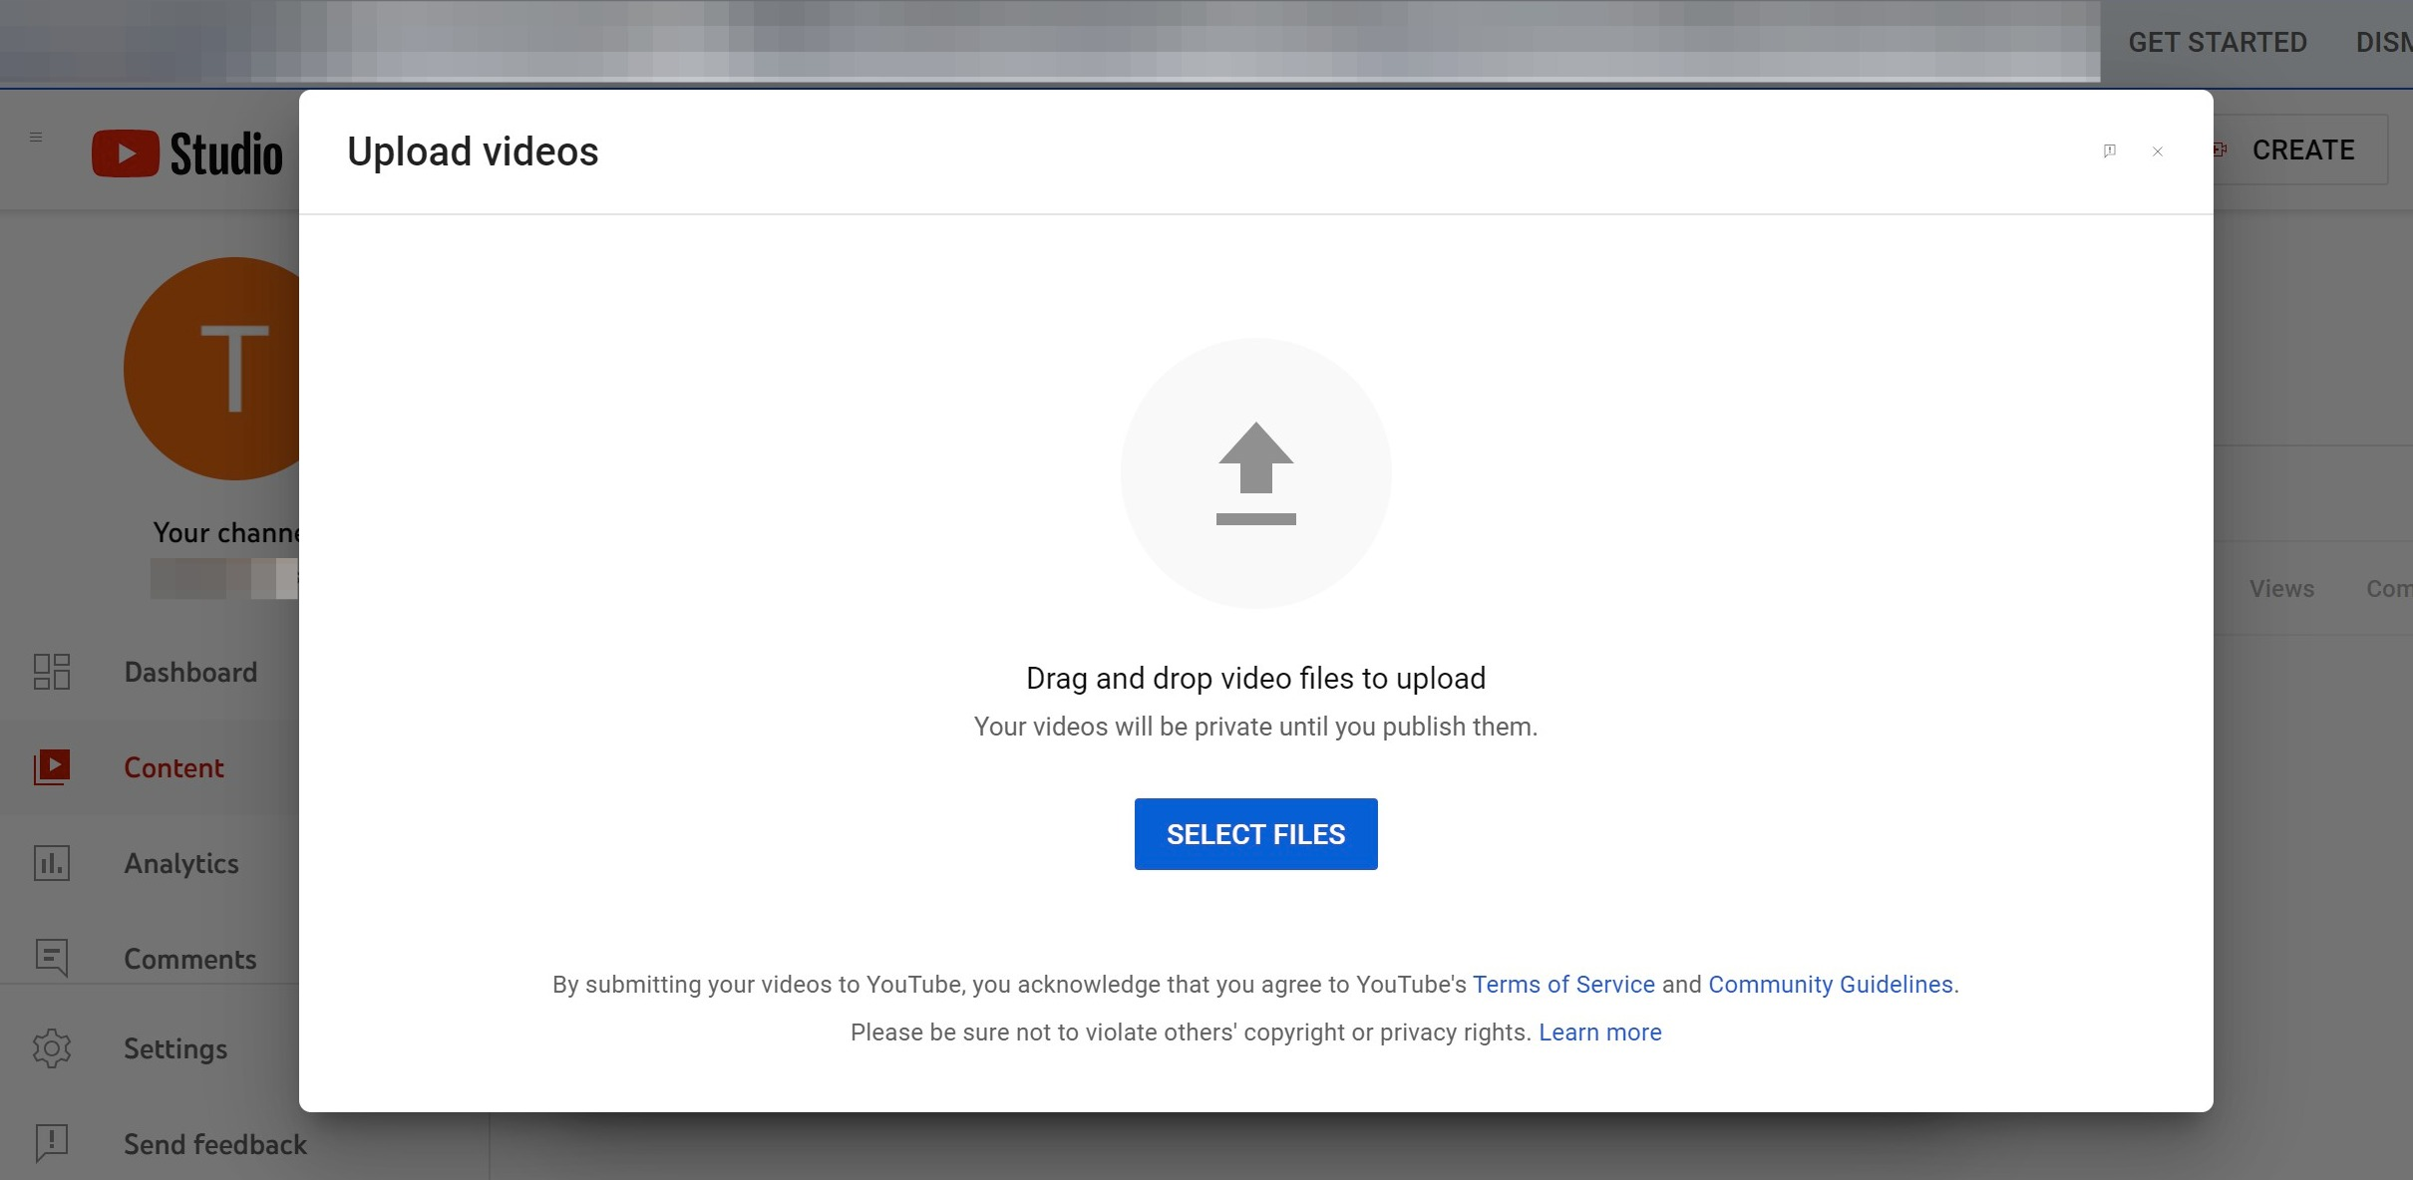The width and height of the screenshot is (2413, 1180).
Task: Click the send feedback icon in dialog header
Action: pyautogui.click(x=2110, y=151)
